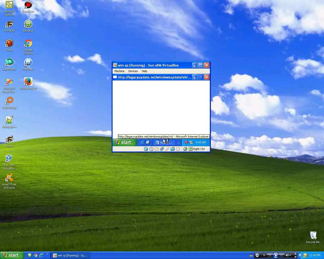Show hidden tray icons with the arrow

pyautogui.click(x=300, y=255)
